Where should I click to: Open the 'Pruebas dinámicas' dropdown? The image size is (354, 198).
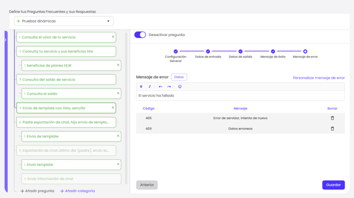pos(64,21)
